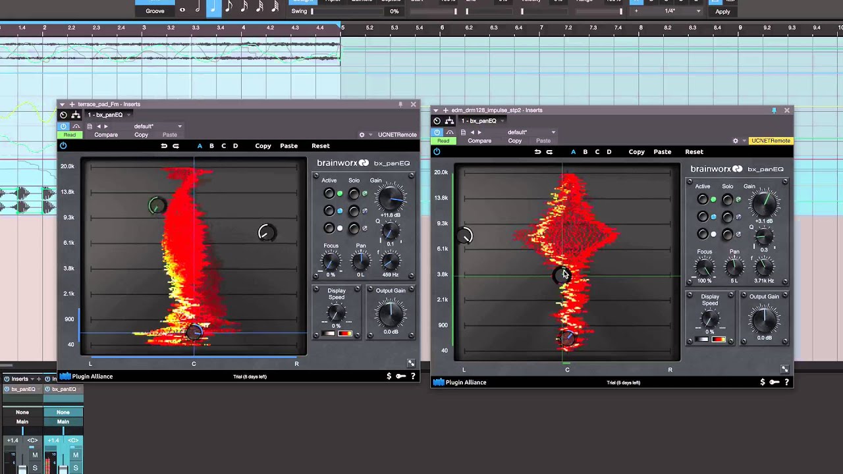Open help question mark in edm_drm128 plugin
The image size is (843, 474).
tap(786, 382)
